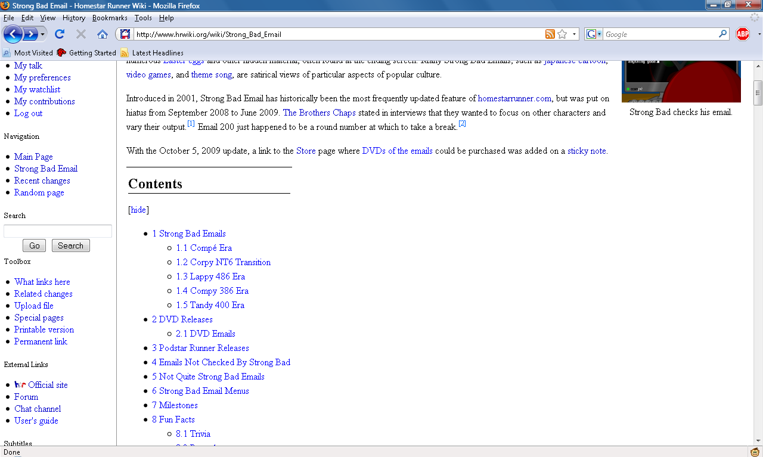Click the search magnifier icon
The width and height of the screenshot is (763, 457).
723,34
